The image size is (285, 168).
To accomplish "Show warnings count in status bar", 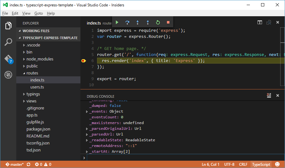I will pyautogui.click(x=48, y=164).
